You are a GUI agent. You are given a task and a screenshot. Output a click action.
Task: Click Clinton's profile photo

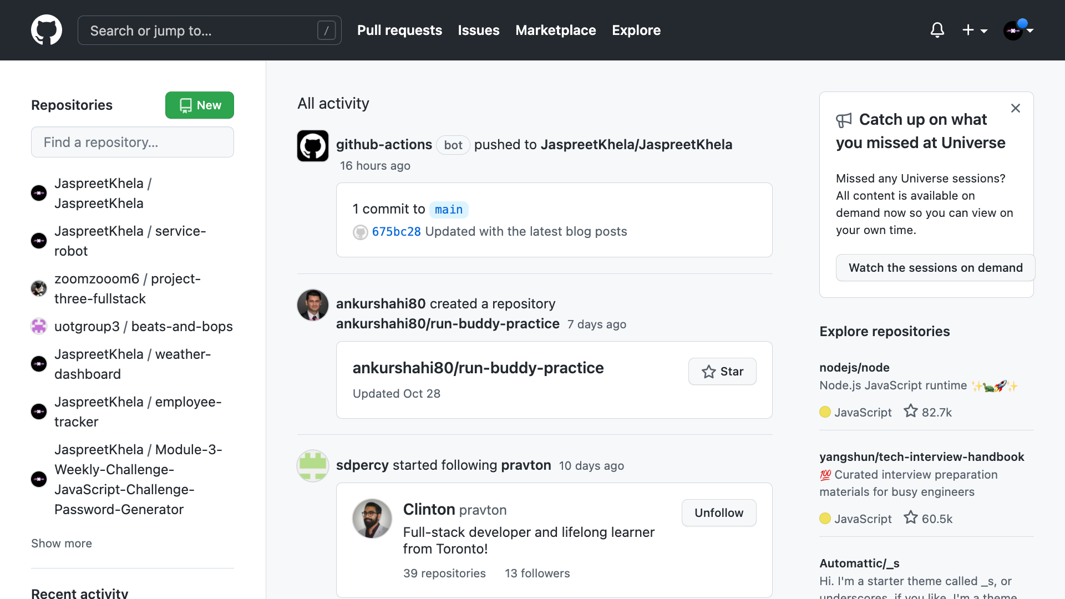pyautogui.click(x=372, y=519)
